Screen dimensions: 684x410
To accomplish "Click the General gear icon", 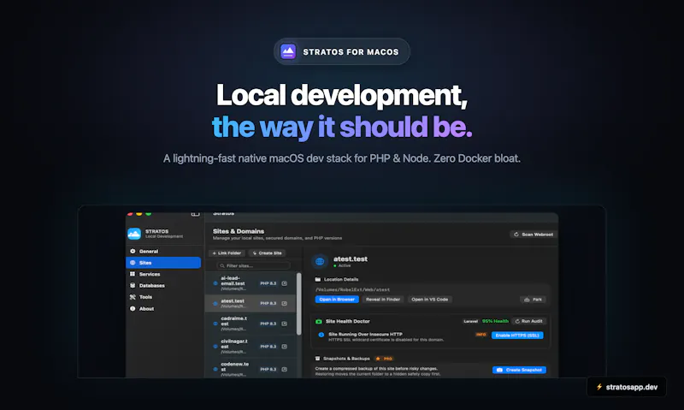I will tap(133, 251).
